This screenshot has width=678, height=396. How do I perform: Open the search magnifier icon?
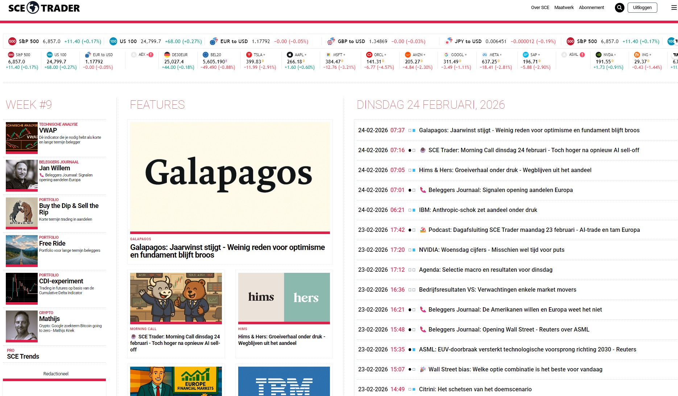620,8
